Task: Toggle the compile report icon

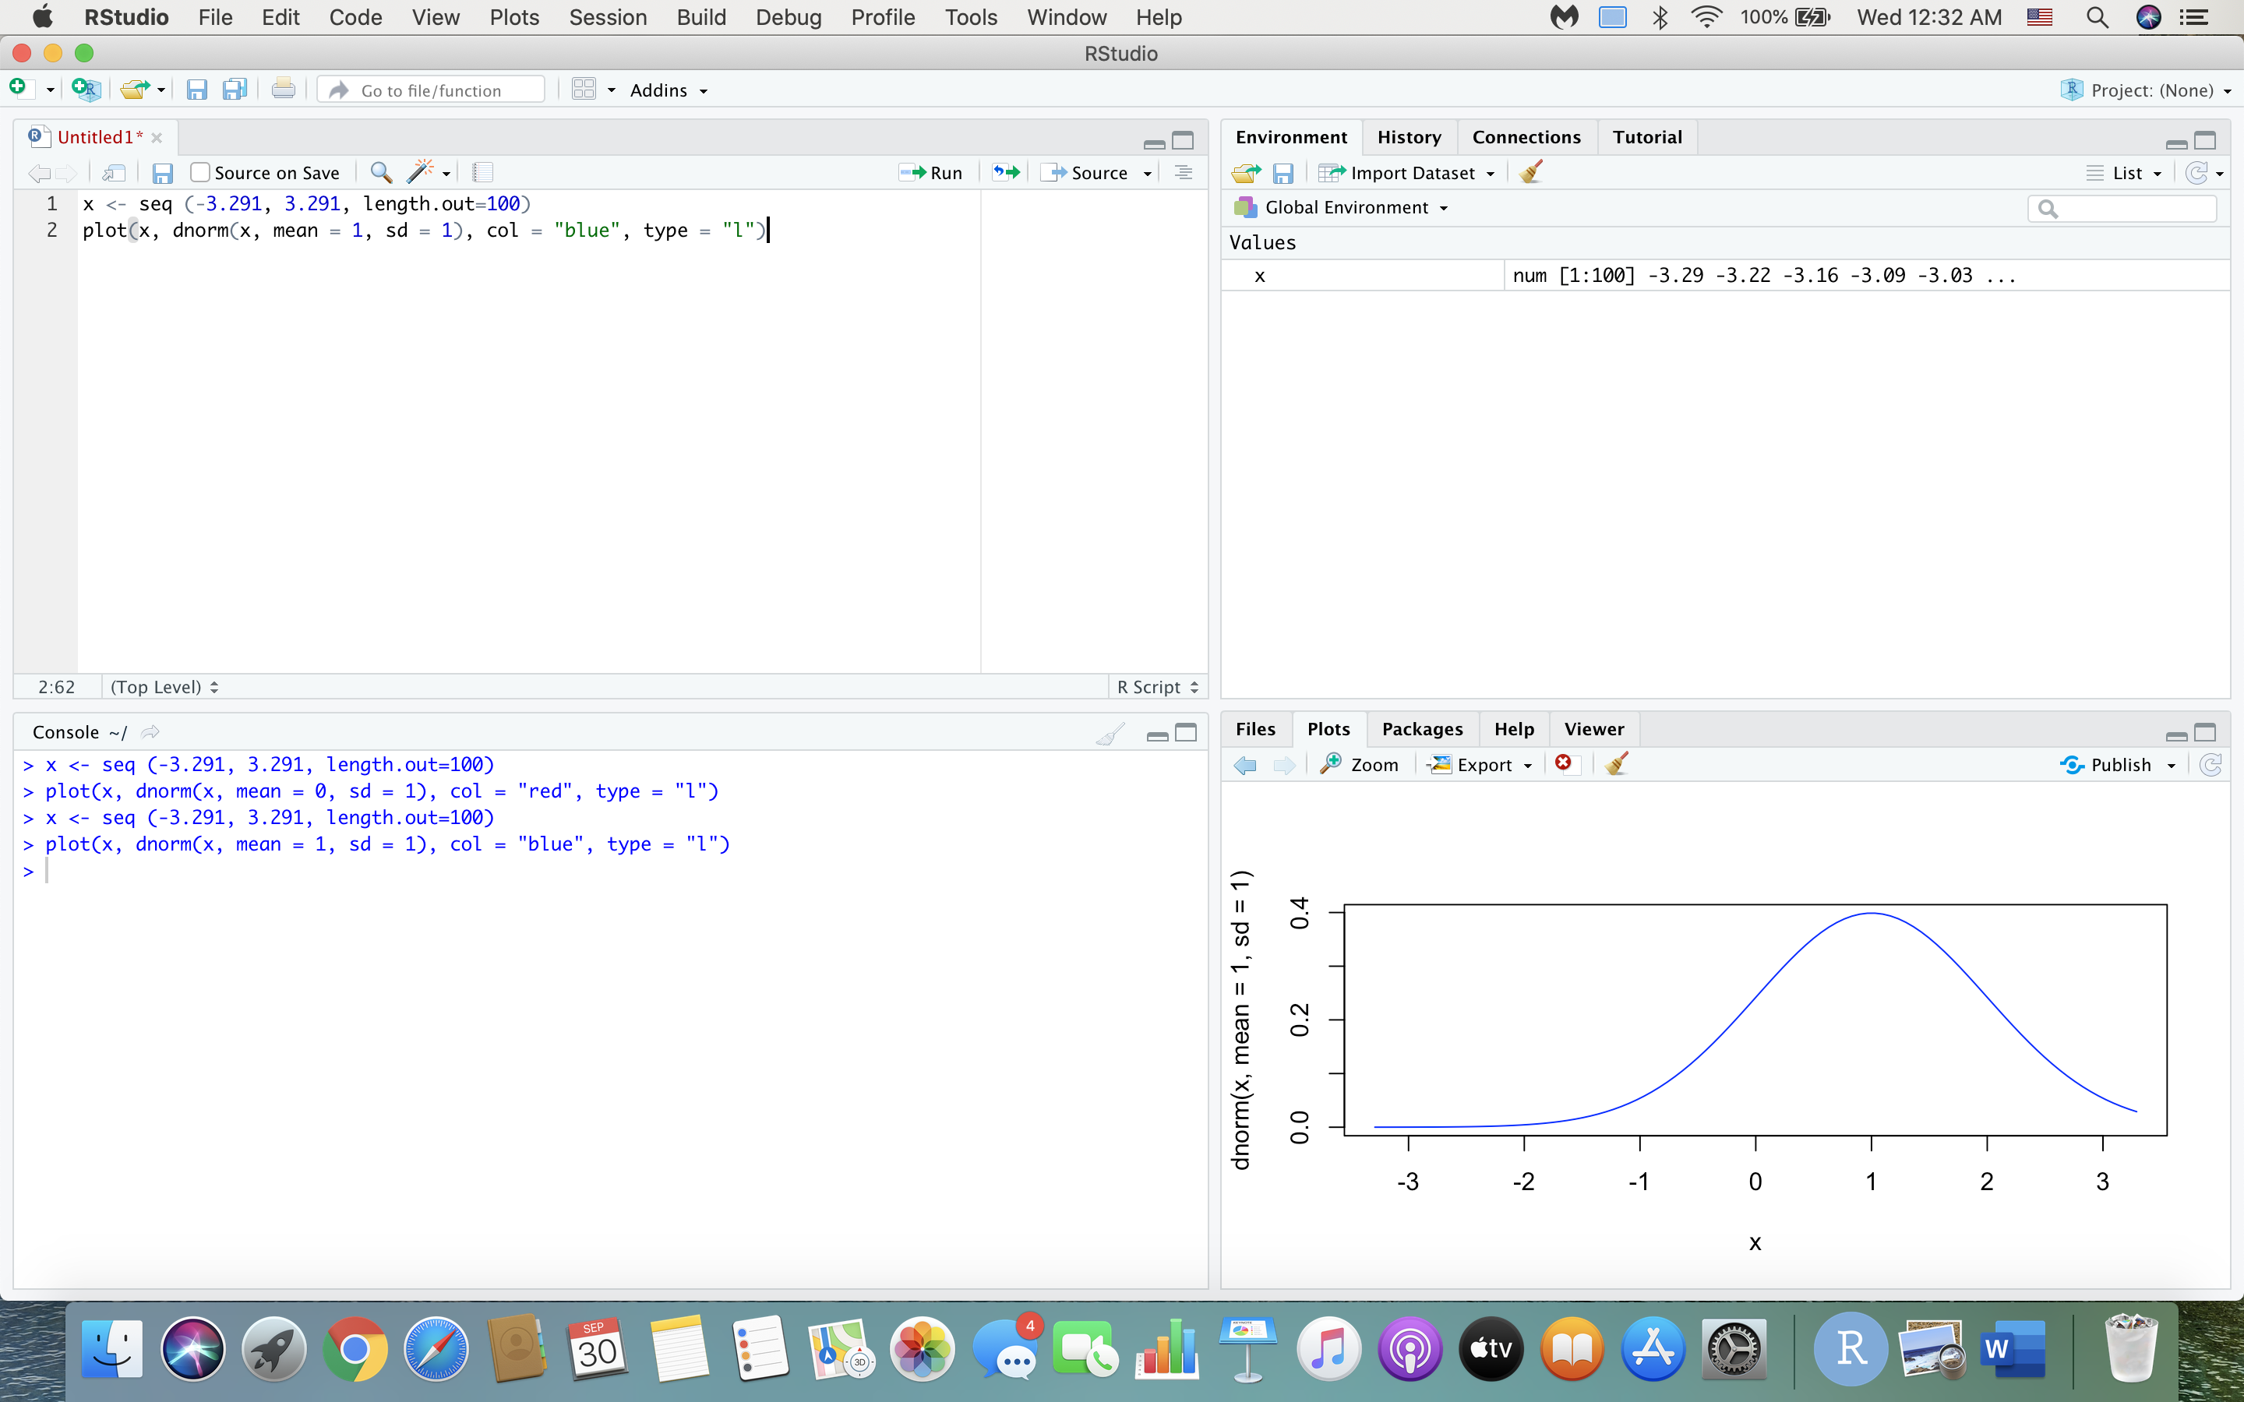Action: [x=483, y=171]
